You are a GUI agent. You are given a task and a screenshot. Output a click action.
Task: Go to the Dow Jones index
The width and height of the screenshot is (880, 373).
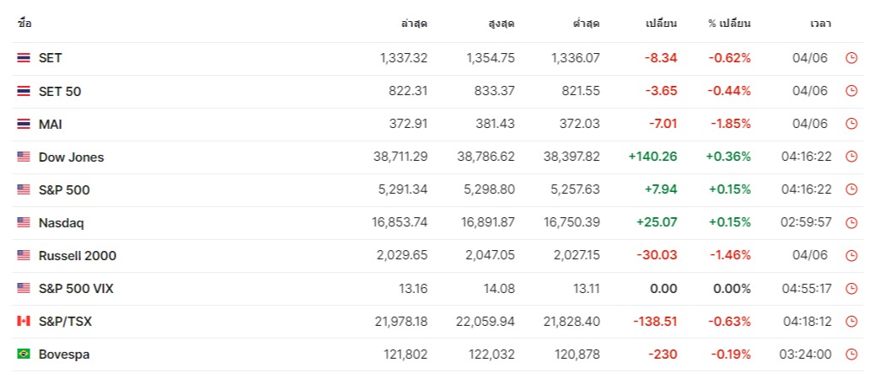pos(72,157)
